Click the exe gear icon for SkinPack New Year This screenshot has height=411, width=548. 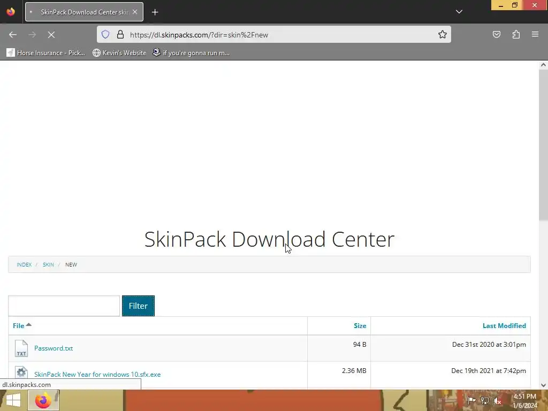click(x=21, y=372)
